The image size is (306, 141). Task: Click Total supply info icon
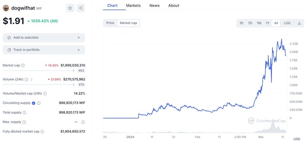tap(24, 112)
